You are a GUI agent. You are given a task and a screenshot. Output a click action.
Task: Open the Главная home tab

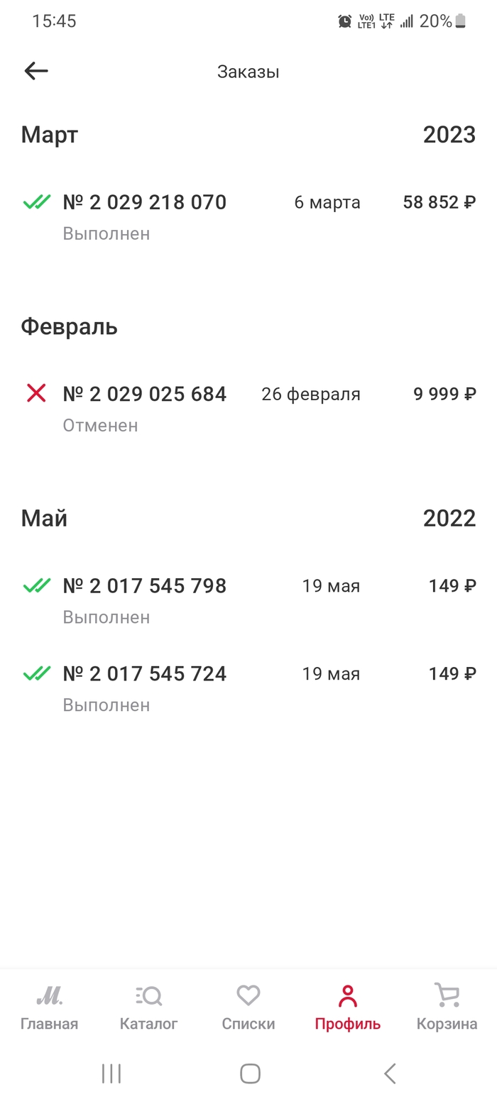coord(49,997)
